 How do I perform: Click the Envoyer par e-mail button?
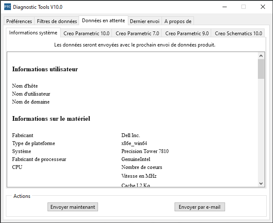point(200,207)
